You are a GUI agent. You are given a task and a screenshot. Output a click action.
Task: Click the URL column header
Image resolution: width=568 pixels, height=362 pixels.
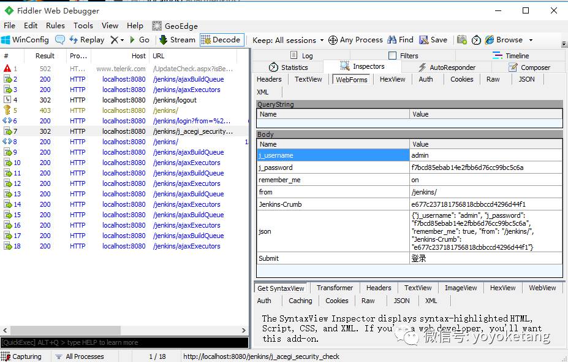pos(193,56)
